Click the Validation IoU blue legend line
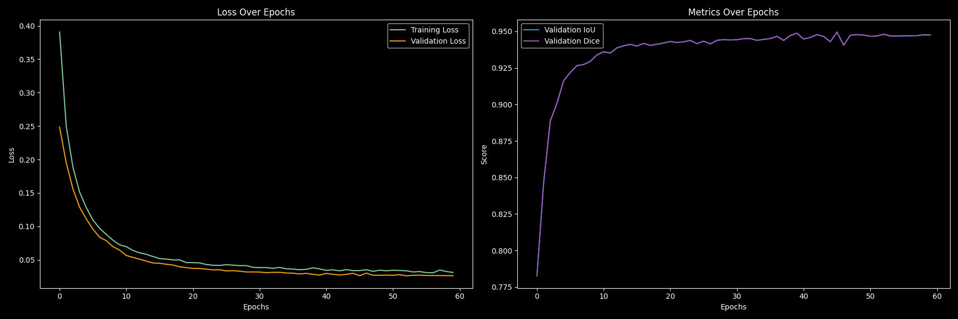958x319 pixels. (x=531, y=30)
